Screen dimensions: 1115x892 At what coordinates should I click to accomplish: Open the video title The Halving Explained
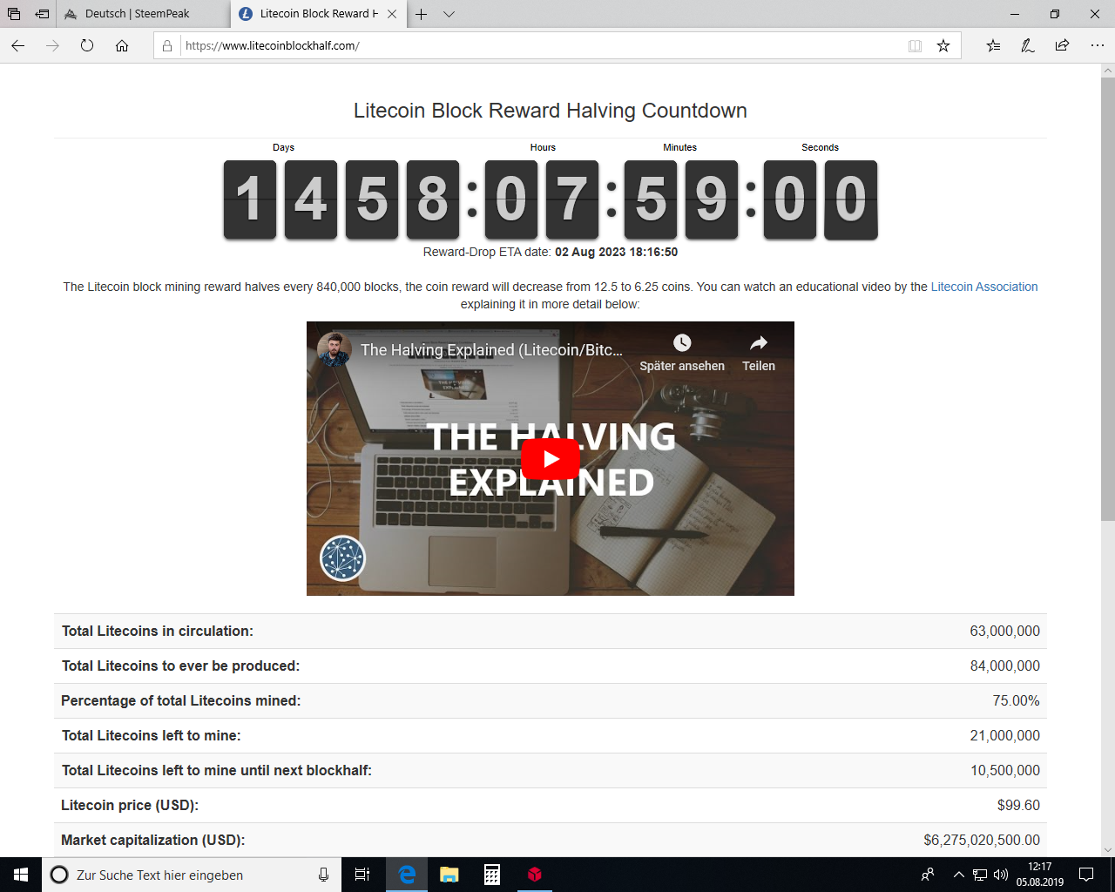[x=492, y=350]
